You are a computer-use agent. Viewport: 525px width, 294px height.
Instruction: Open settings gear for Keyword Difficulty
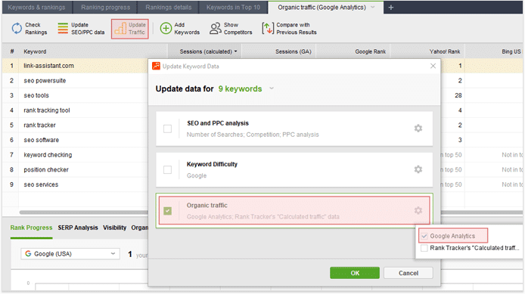(x=418, y=169)
